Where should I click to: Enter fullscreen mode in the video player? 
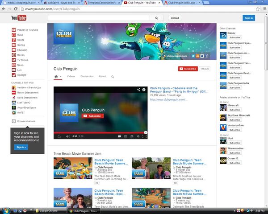tap(144, 136)
